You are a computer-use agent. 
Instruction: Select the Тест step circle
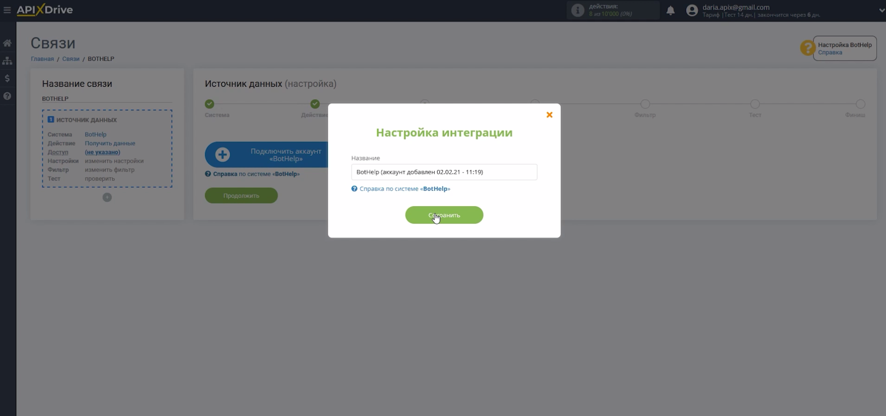(x=755, y=104)
